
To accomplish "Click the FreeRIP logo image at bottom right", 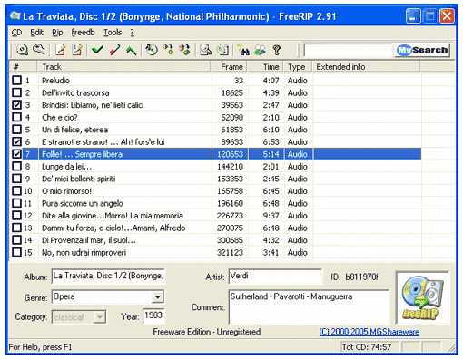I will (x=421, y=297).
